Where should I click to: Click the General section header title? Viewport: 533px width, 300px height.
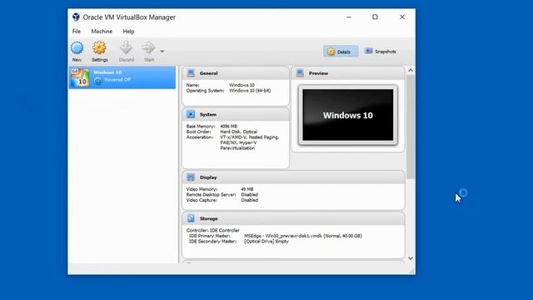pos(208,73)
